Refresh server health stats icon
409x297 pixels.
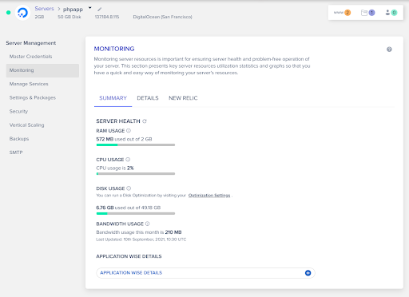[145, 121]
